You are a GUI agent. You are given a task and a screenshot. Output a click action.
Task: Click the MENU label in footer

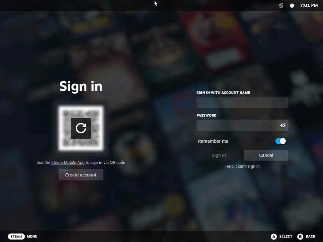(x=32, y=236)
